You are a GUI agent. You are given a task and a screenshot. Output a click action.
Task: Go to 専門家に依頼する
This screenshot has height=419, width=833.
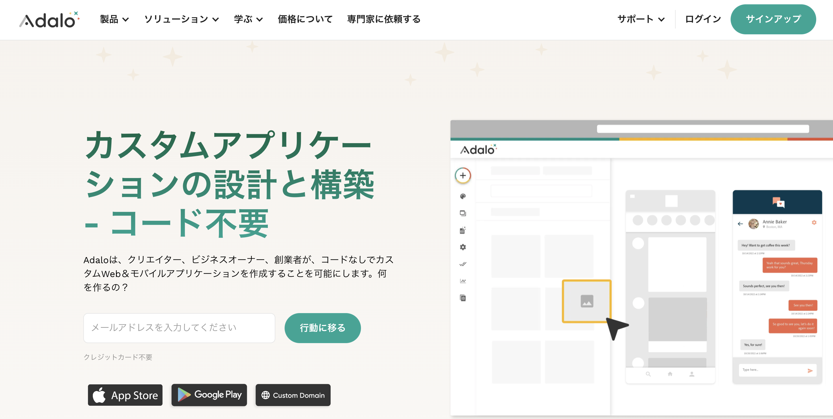point(384,19)
